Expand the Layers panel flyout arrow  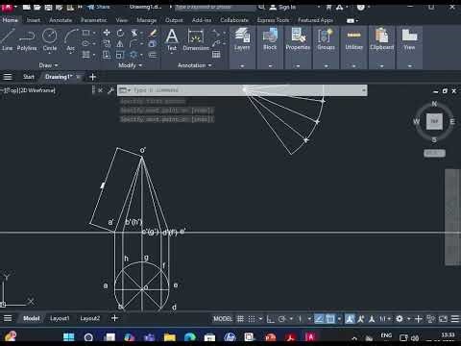point(242,66)
